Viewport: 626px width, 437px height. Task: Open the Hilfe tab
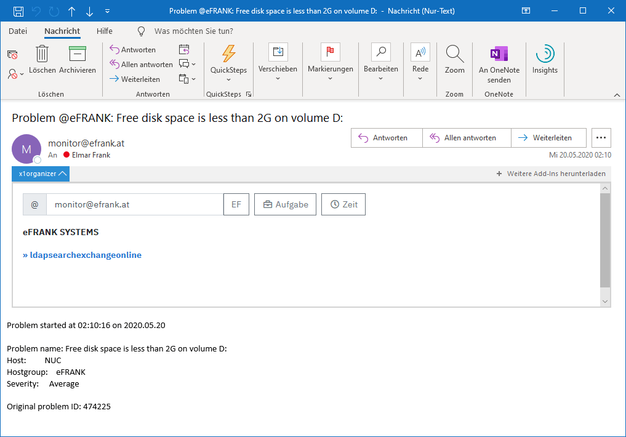tap(105, 31)
